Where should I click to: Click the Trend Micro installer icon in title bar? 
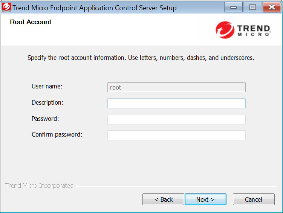coord(6,7)
